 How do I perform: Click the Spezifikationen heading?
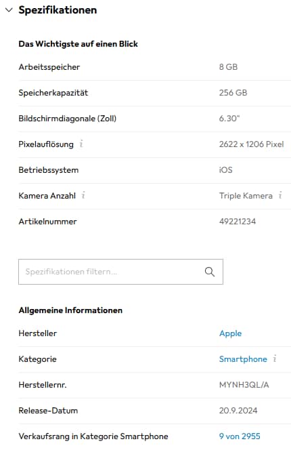58,10
